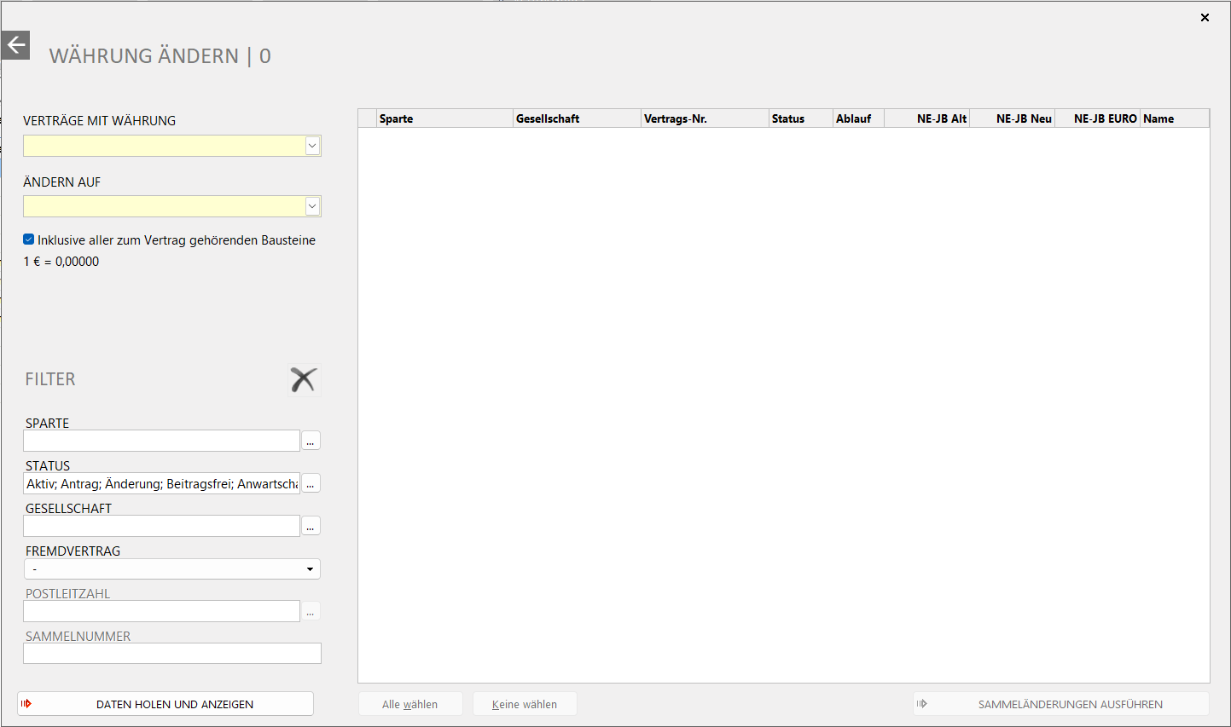This screenshot has height=727, width=1231.
Task: Open Postleitzahl selection ellipsis button
Action: pos(311,611)
